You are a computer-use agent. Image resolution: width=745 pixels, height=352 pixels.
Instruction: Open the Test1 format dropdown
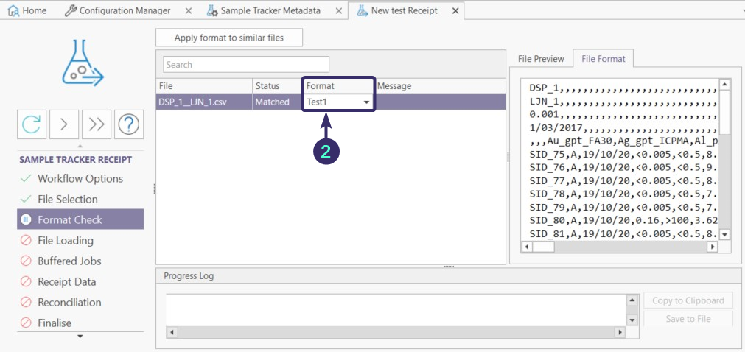point(366,102)
